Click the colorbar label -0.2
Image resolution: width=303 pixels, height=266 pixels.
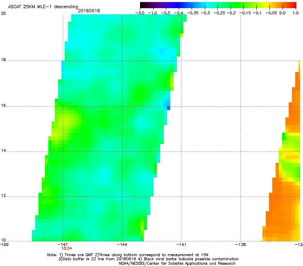click(x=231, y=13)
